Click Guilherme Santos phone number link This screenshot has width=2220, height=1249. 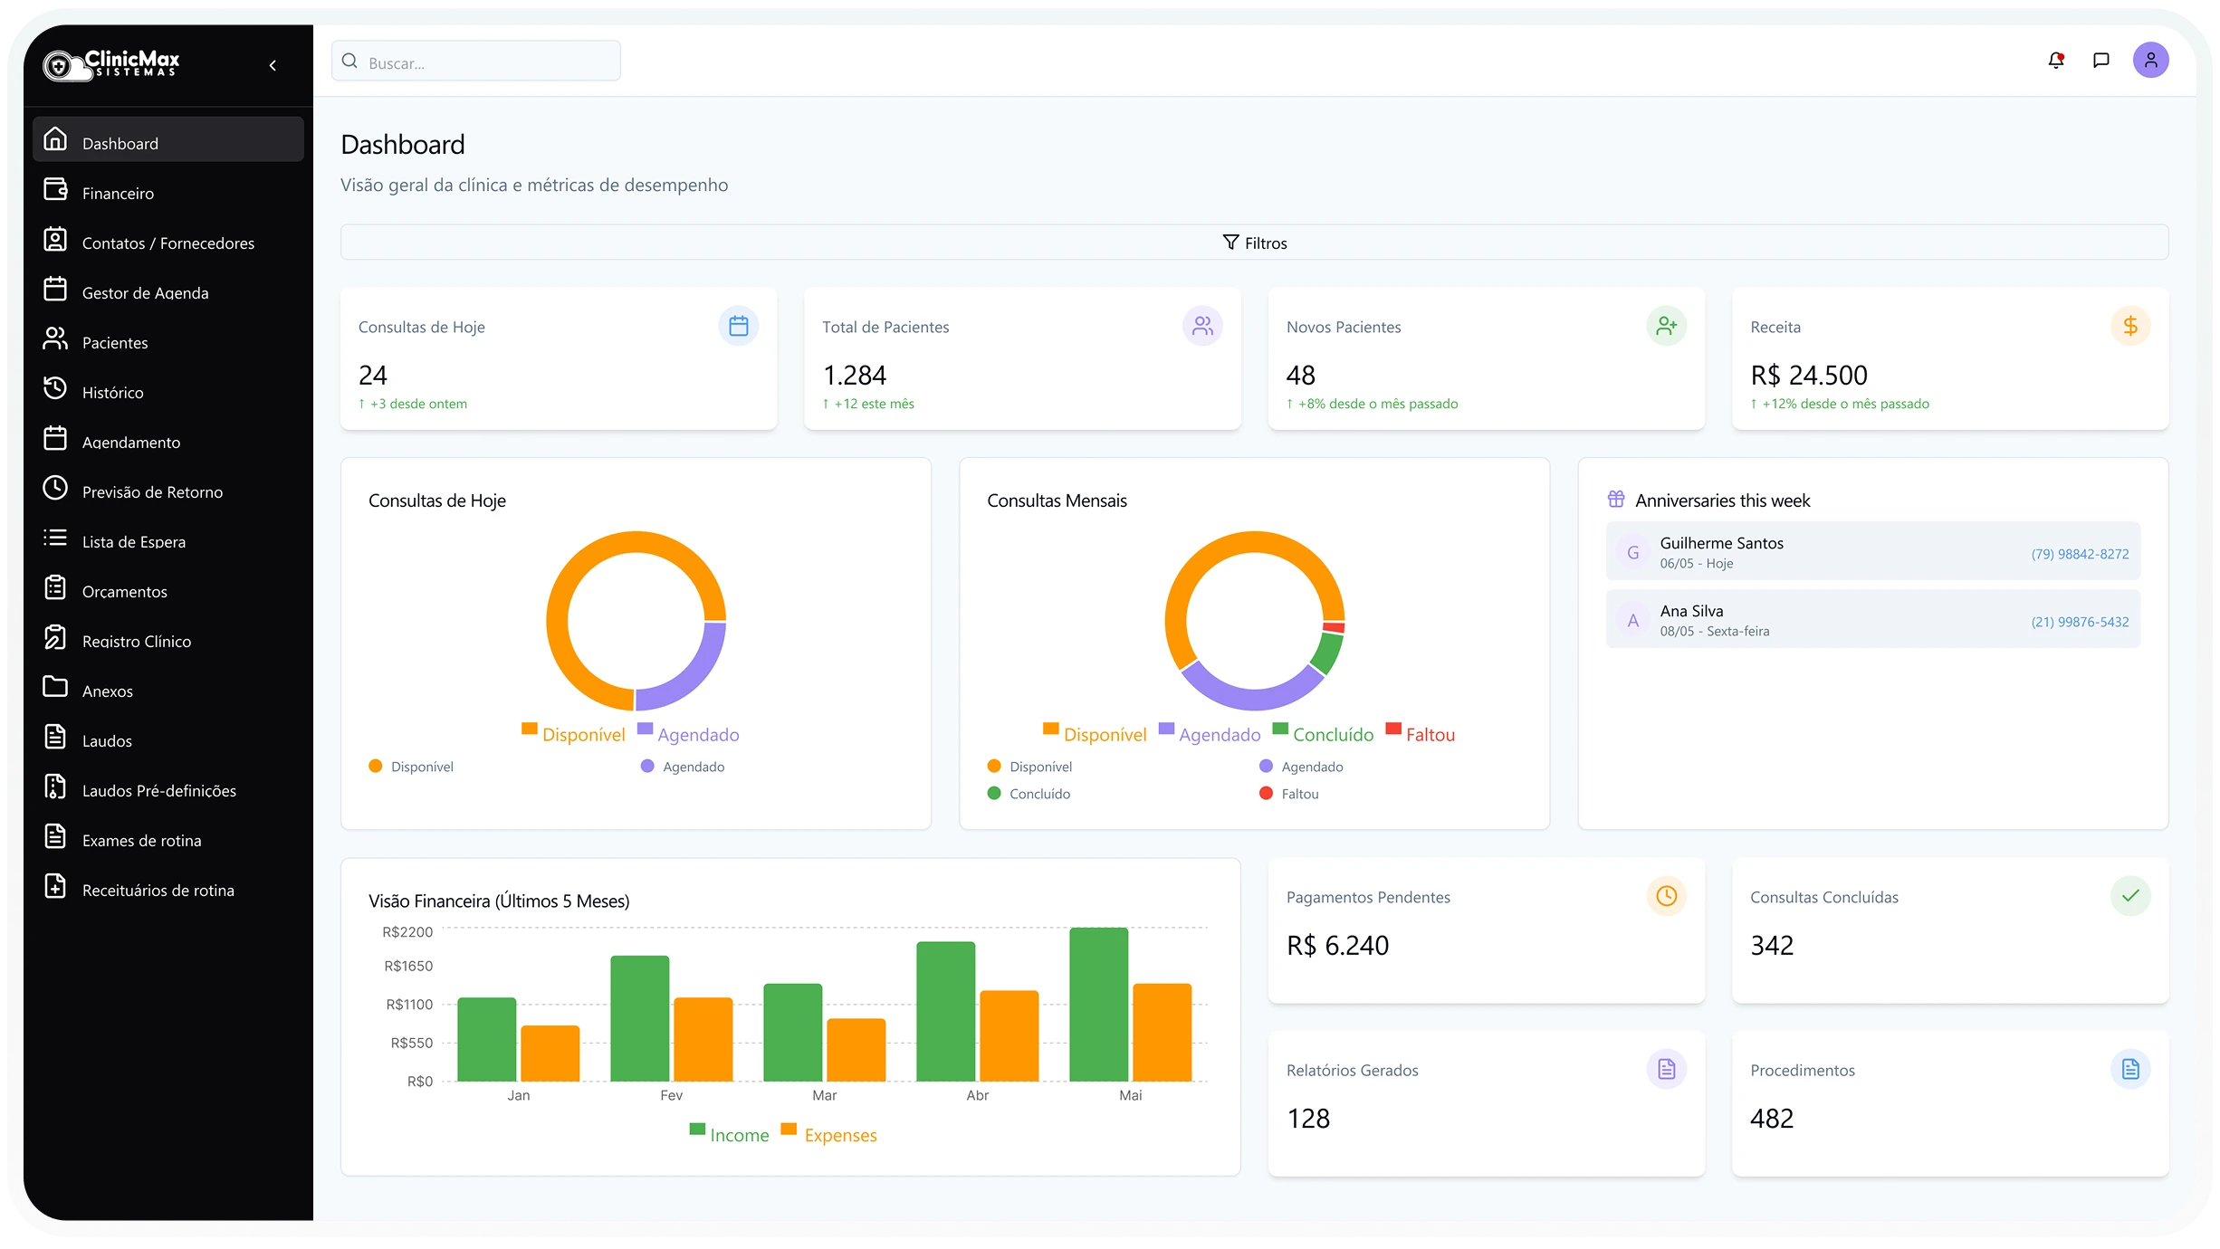click(2080, 554)
